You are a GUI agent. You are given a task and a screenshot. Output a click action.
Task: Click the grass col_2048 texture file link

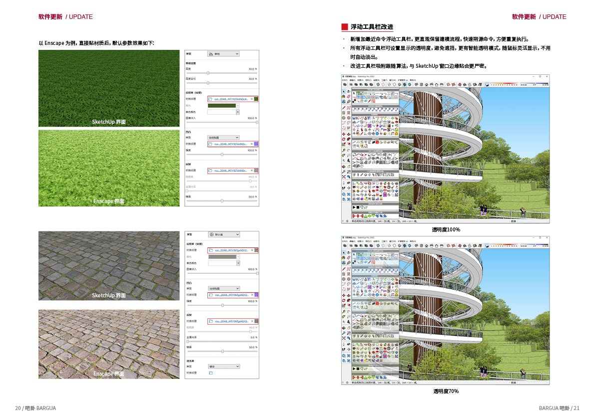pyautogui.click(x=231, y=99)
